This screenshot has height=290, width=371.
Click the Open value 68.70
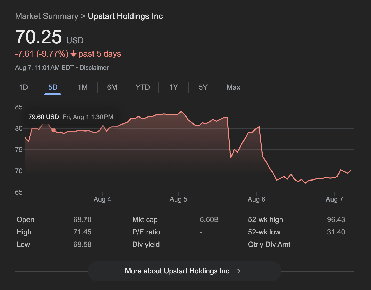pyautogui.click(x=82, y=220)
